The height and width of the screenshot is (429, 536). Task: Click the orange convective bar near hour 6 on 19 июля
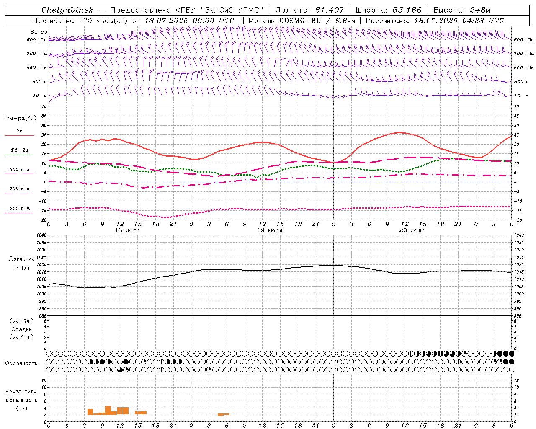click(x=227, y=414)
